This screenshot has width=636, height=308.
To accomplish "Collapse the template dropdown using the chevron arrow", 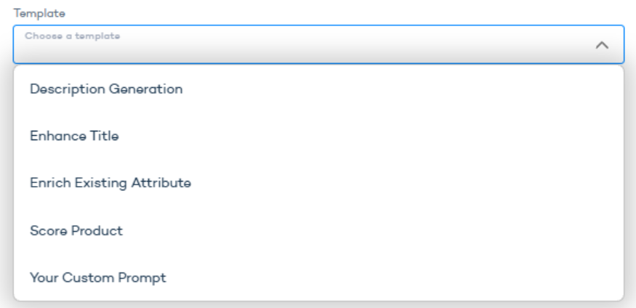I will tap(602, 45).
